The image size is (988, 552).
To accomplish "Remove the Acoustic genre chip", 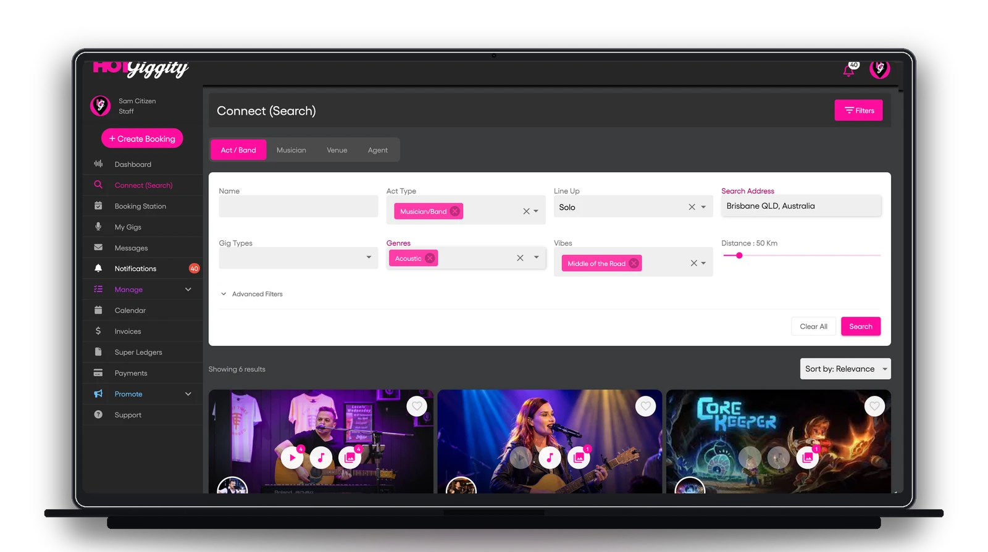I will [x=430, y=258].
